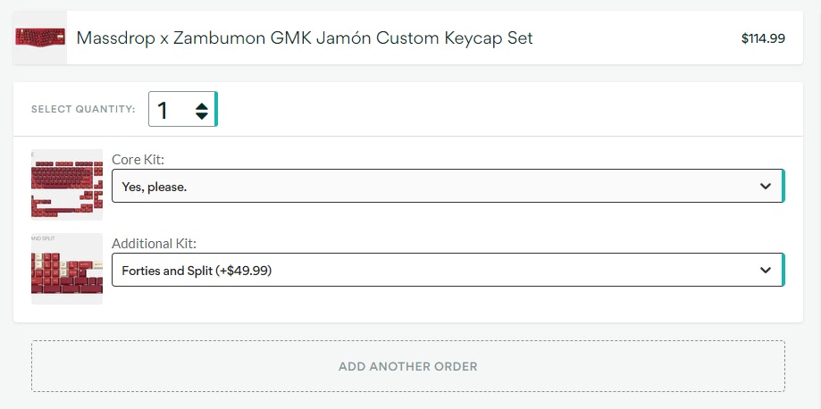The height and width of the screenshot is (409, 821).
Task: Click the Select Quantity label
Action: point(83,110)
